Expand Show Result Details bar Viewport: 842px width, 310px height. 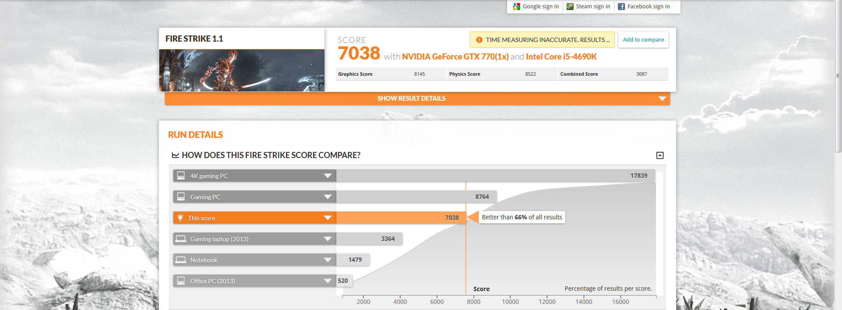point(417,99)
